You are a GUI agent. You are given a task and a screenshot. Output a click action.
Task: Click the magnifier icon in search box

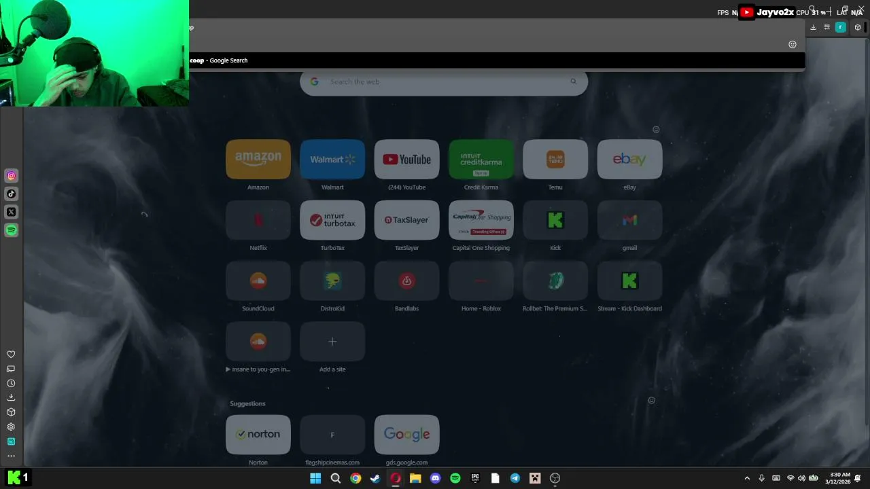click(573, 81)
